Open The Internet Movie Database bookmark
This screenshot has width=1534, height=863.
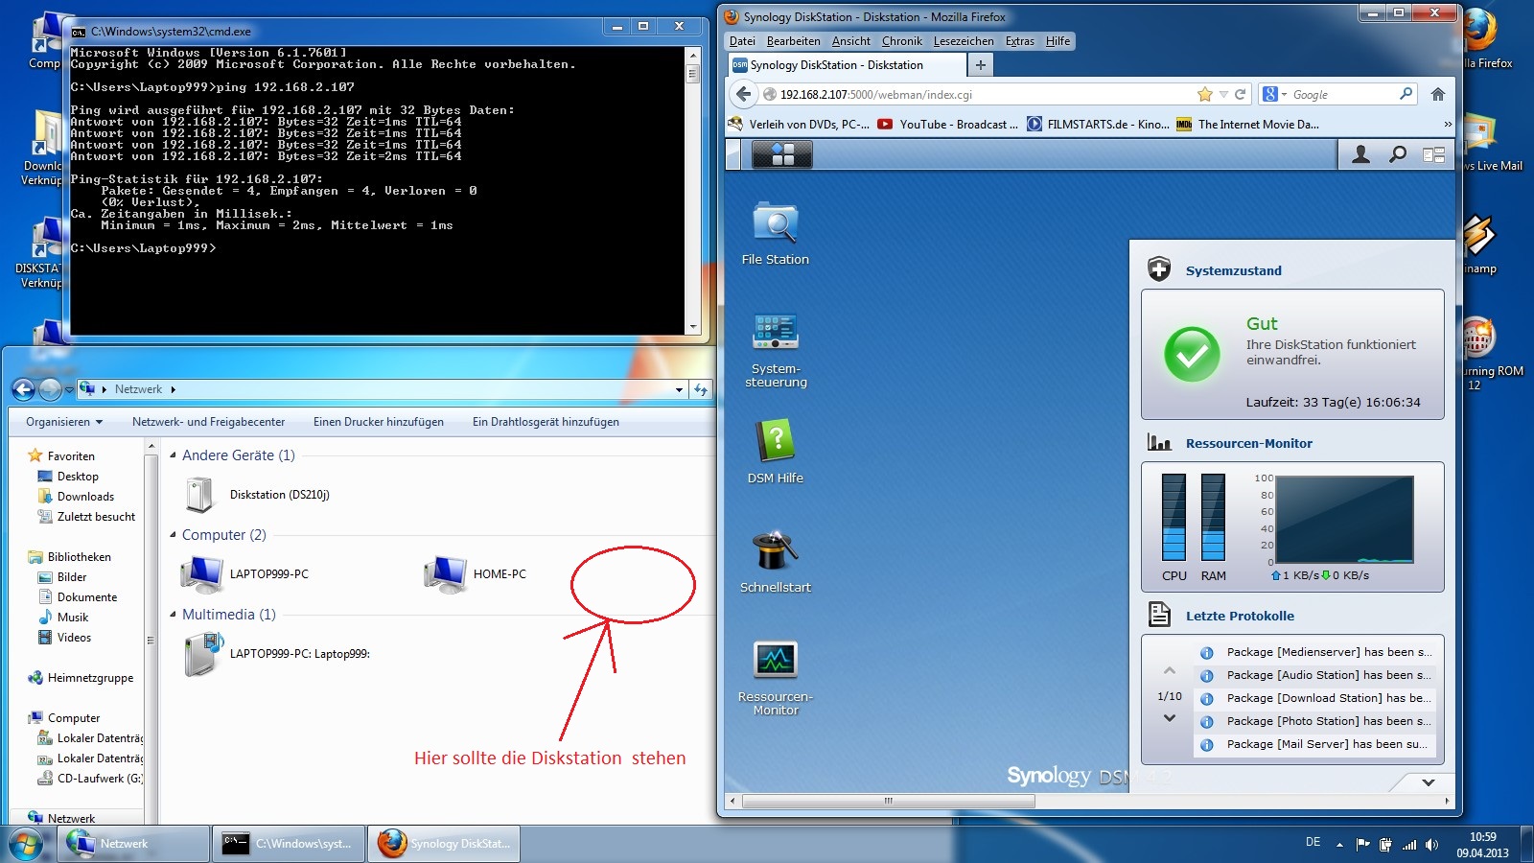point(1247,124)
